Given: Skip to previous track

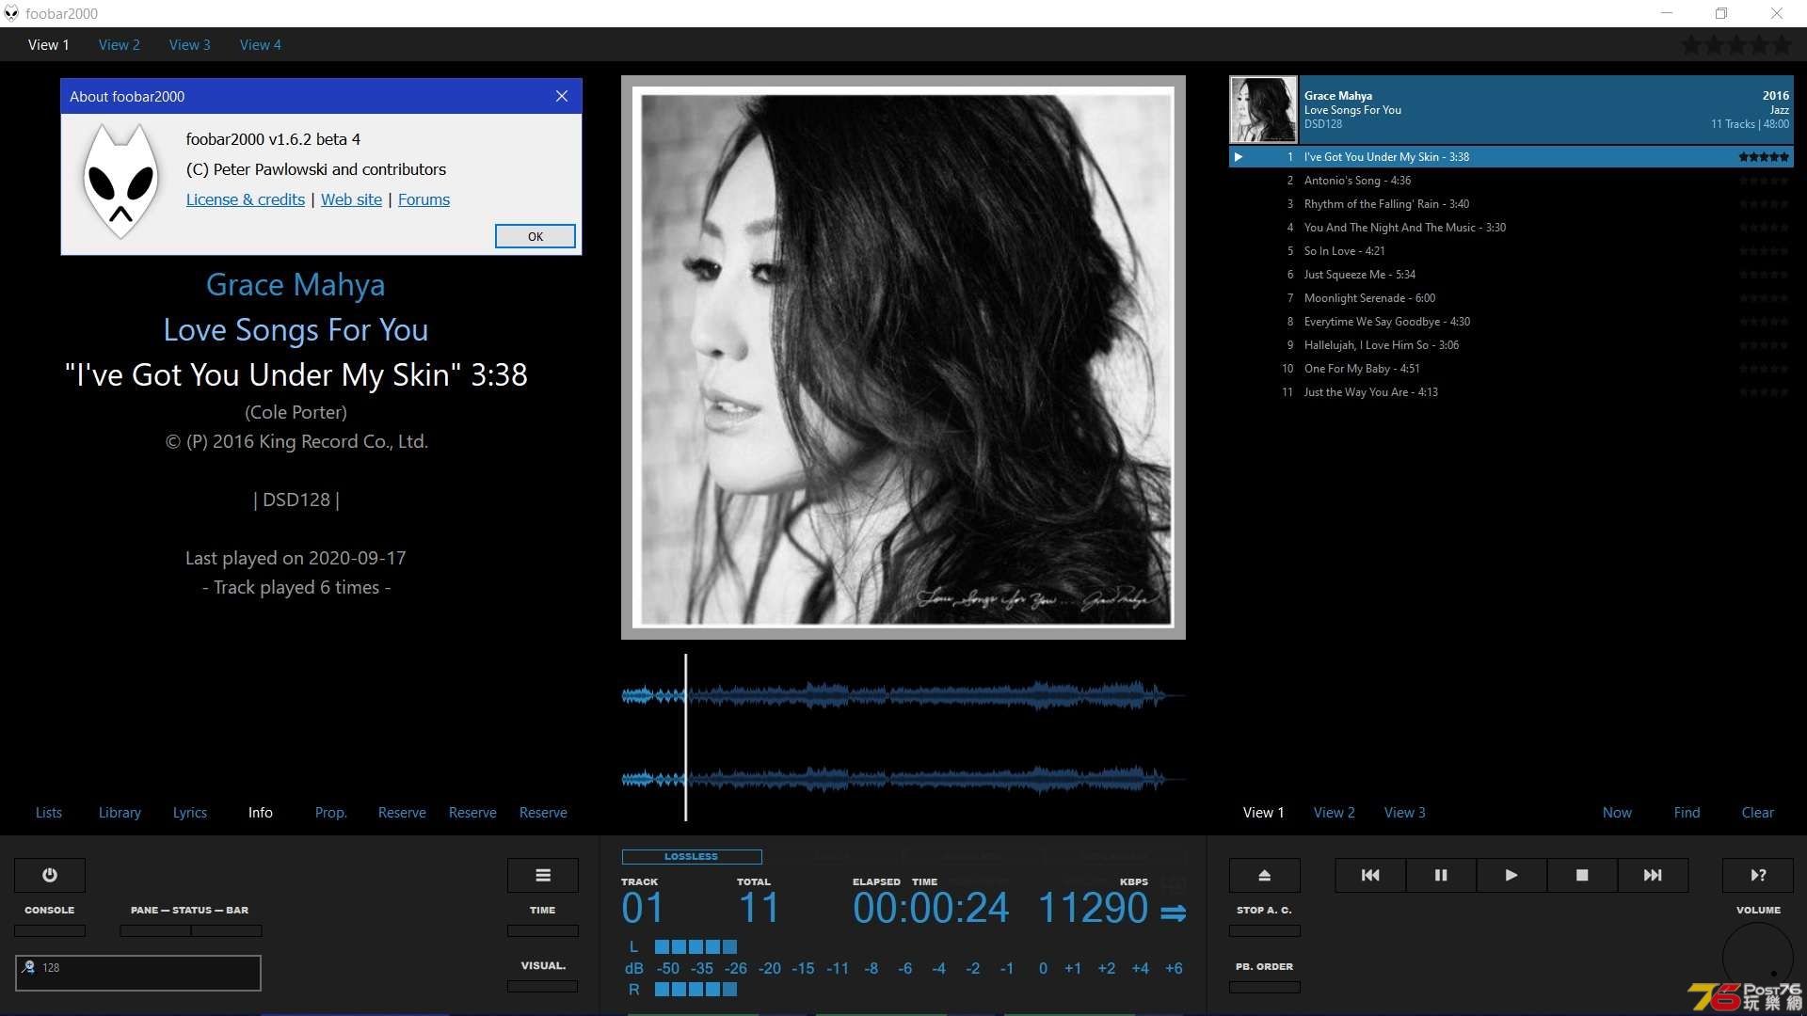Looking at the screenshot, I should (x=1370, y=875).
